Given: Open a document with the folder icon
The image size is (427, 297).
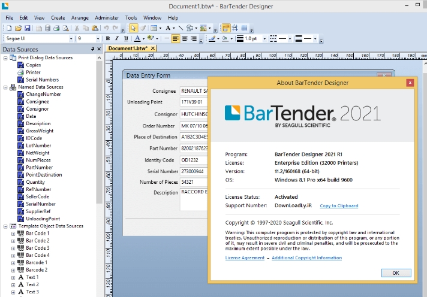Looking at the screenshot, I should (x=18, y=28).
